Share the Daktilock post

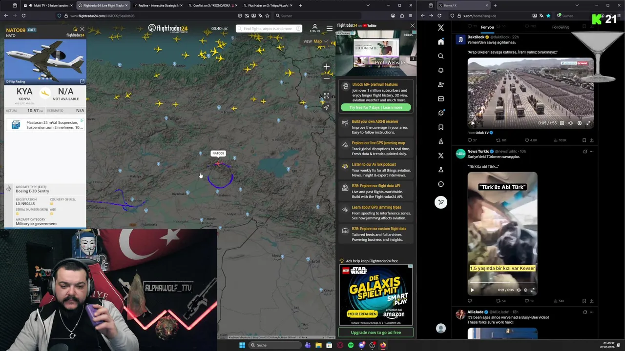592,140
